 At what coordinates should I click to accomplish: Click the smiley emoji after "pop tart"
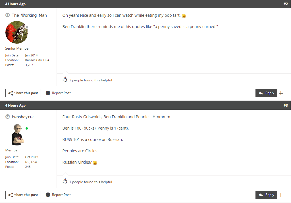tap(184, 16)
